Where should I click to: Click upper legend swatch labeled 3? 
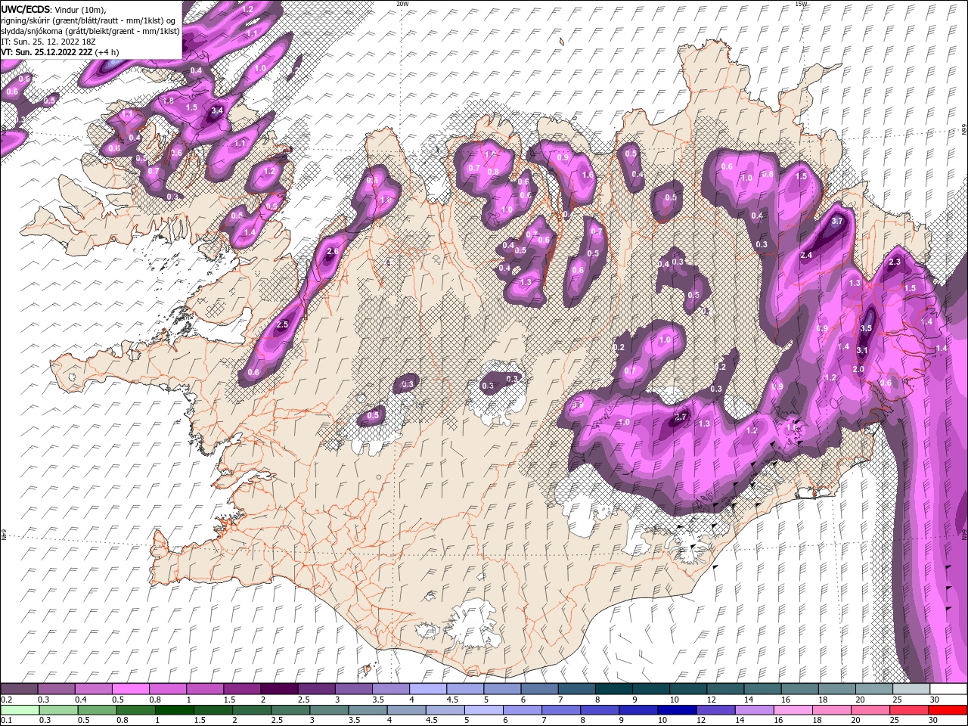click(x=352, y=689)
